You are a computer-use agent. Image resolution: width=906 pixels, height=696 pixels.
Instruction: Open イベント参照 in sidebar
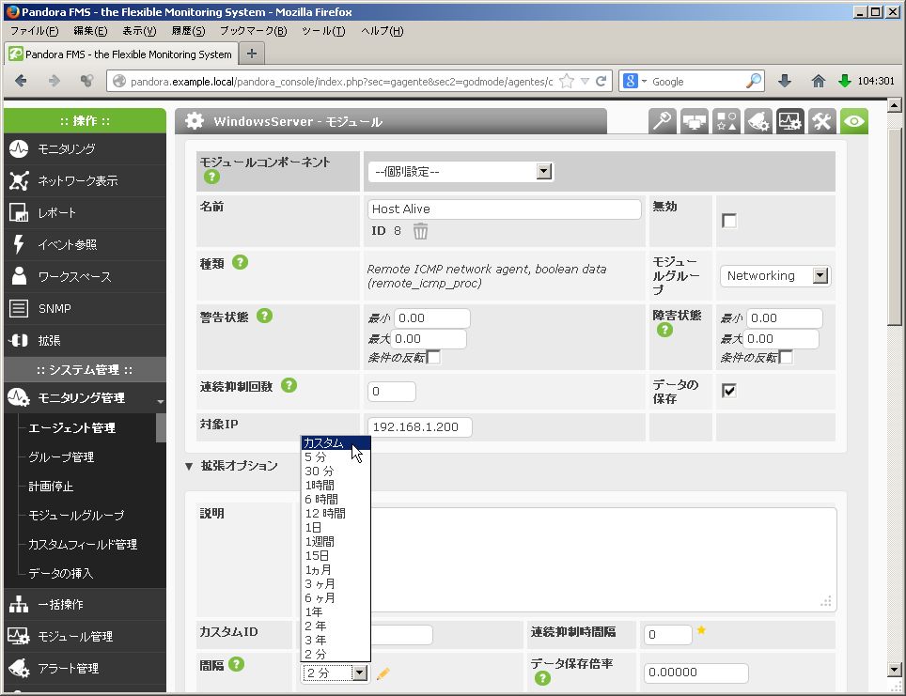(x=85, y=245)
